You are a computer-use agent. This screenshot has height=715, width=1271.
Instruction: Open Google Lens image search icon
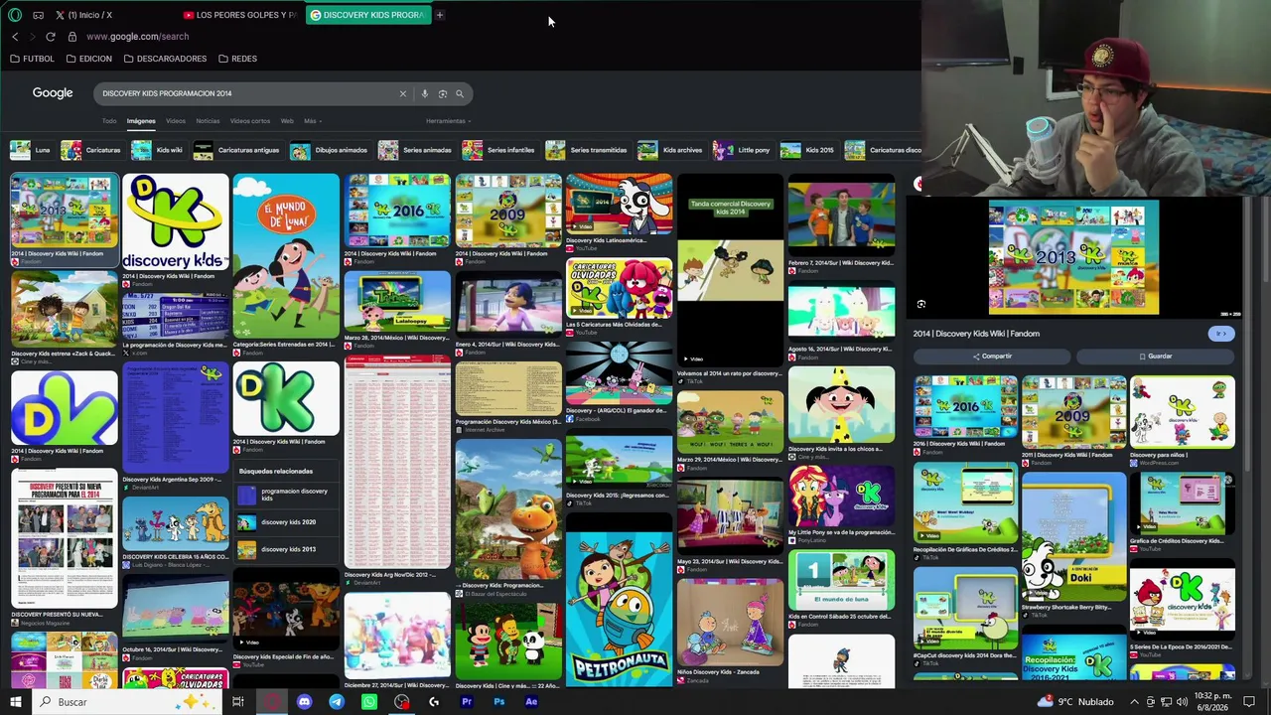(x=443, y=93)
